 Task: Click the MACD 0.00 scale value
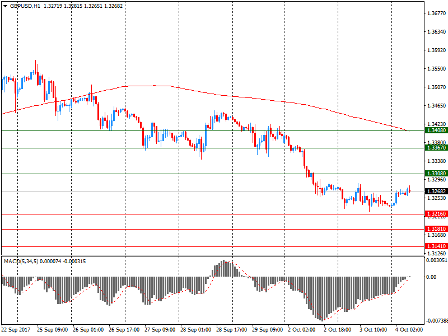pyautogui.click(x=431, y=277)
